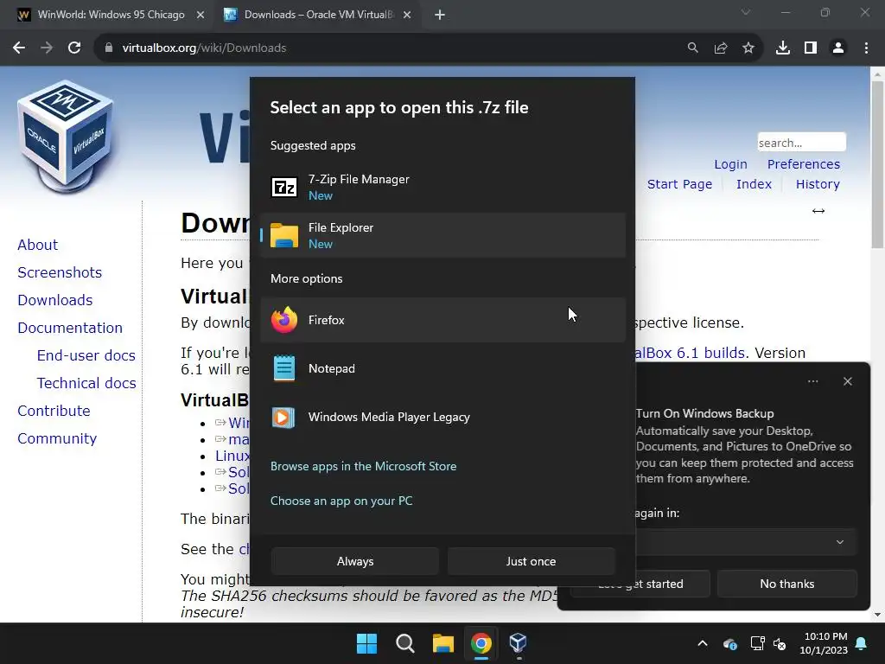Open VirtualBox from the taskbar
This screenshot has height=664, width=885.
[519, 643]
